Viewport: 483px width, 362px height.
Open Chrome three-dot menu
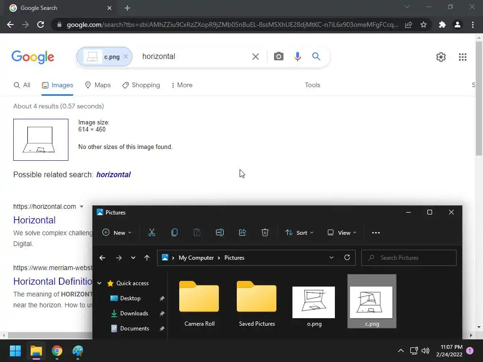click(473, 25)
